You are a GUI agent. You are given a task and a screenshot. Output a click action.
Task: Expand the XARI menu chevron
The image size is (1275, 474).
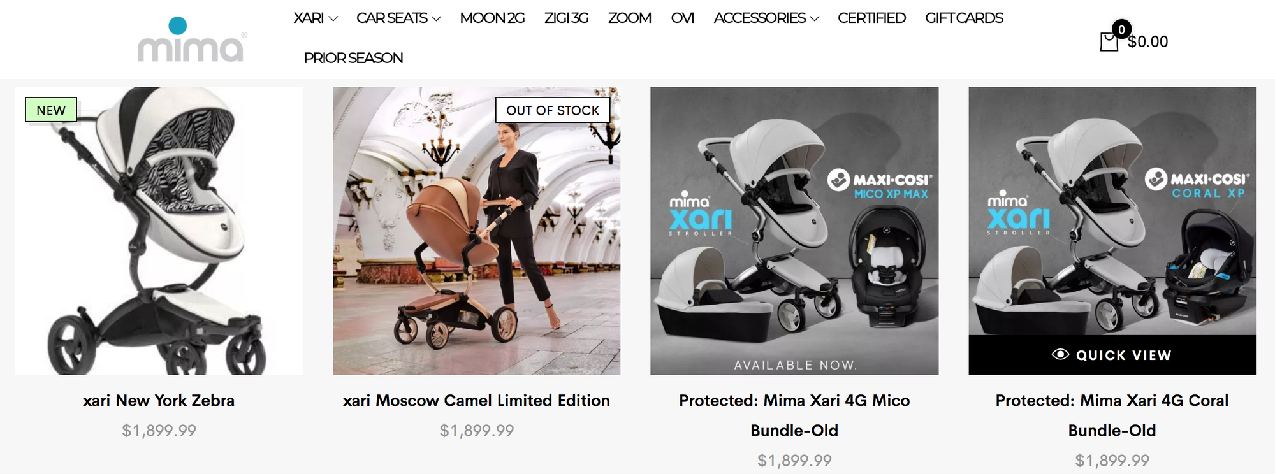coord(333,18)
